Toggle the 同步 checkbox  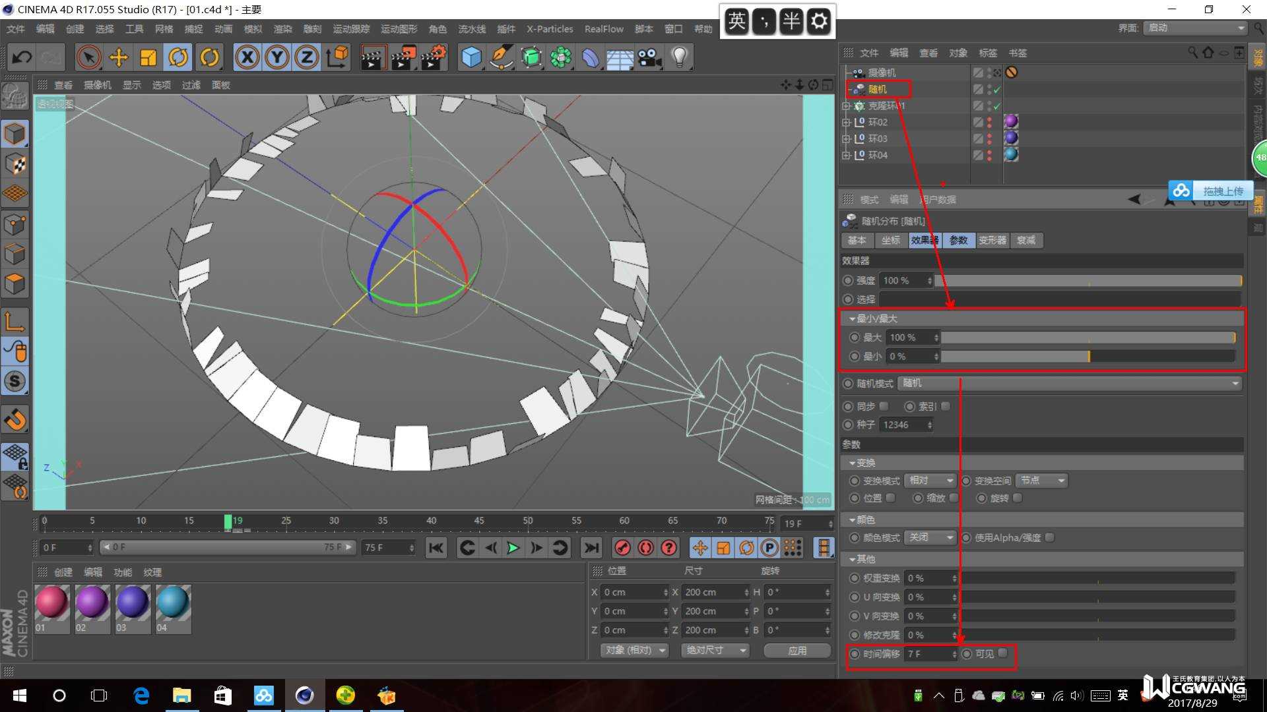click(884, 406)
